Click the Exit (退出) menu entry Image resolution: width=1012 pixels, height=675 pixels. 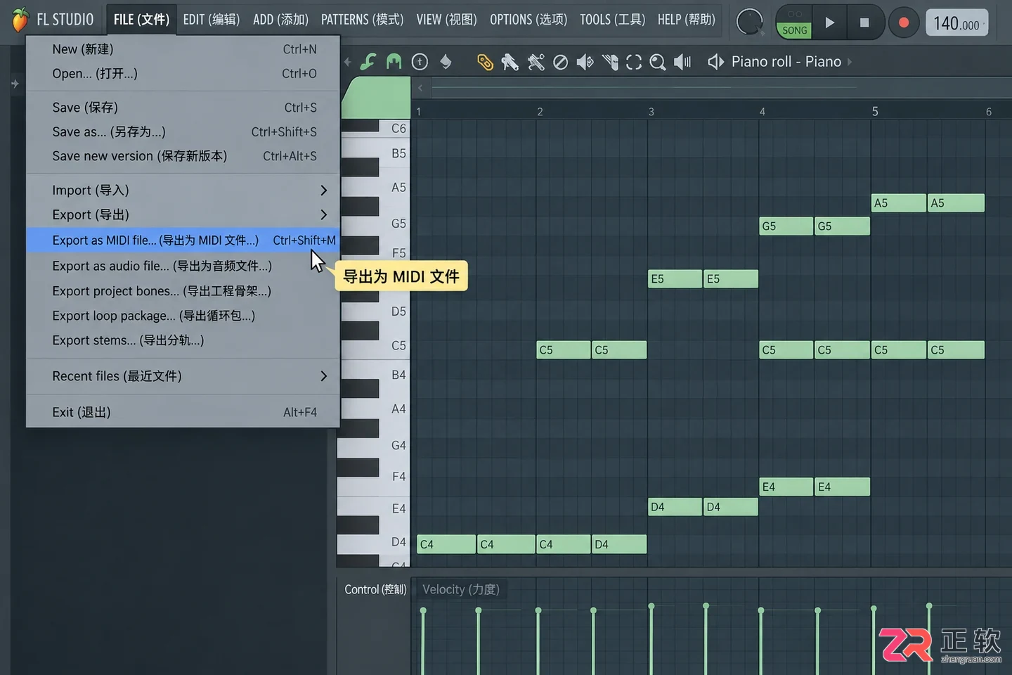pos(183,412)
